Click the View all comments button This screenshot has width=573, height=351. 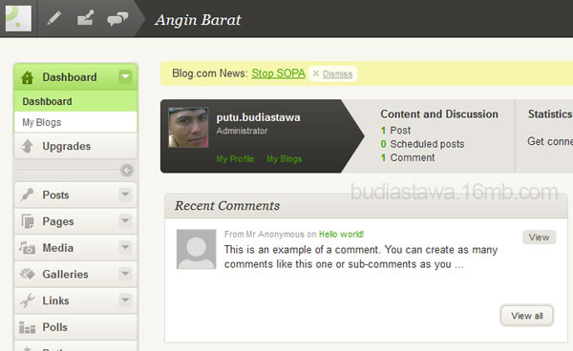coord(527,316)
